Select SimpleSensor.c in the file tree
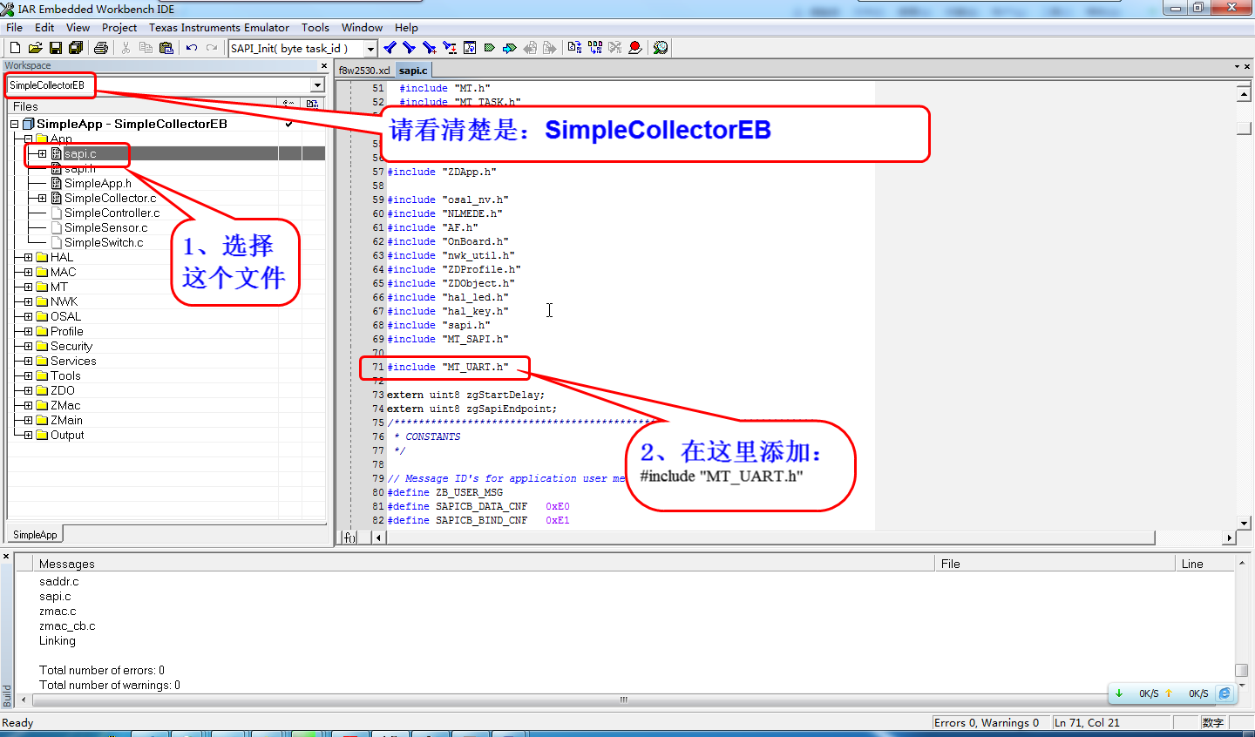This screenshot has height=737, width=1255. (106, 228)
